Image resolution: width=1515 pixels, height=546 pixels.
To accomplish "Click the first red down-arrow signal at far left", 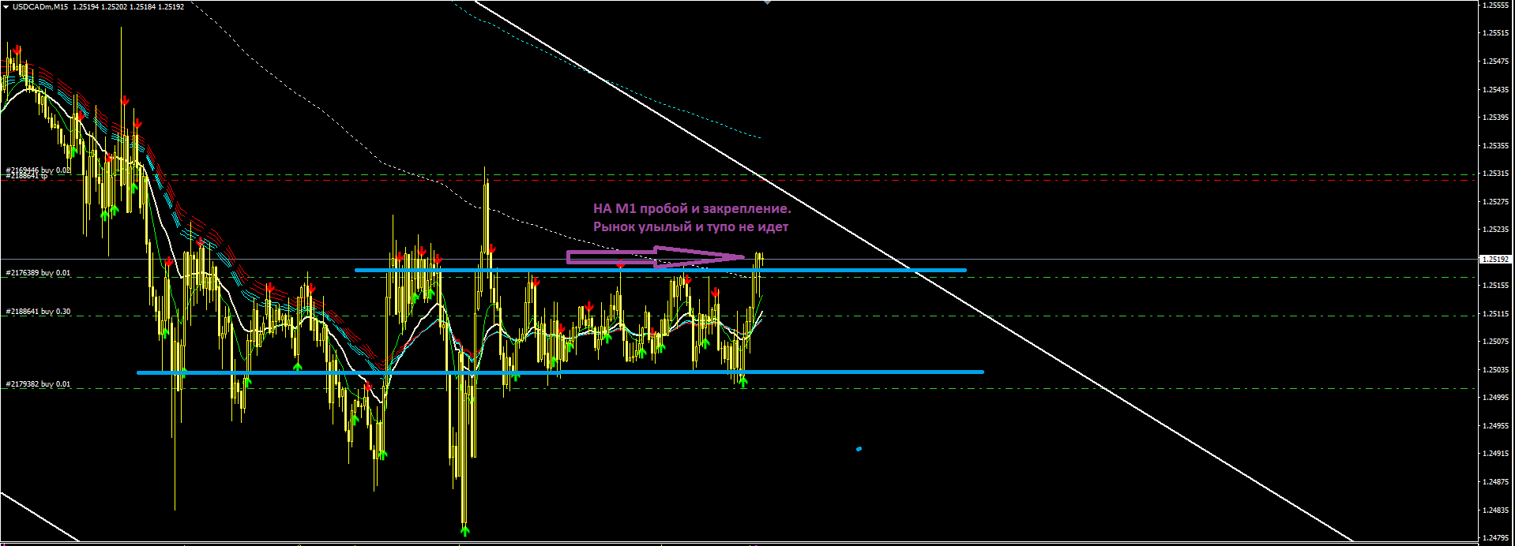I will coord(17,50).
